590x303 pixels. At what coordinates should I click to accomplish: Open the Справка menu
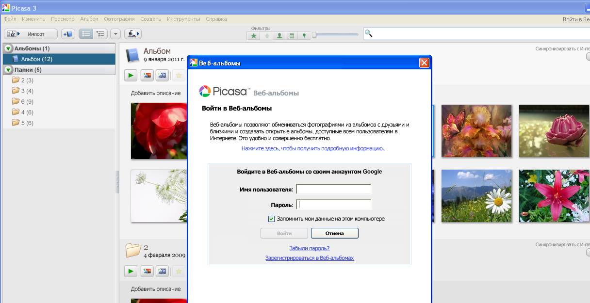pyautogui.click(x=216, y=19)
